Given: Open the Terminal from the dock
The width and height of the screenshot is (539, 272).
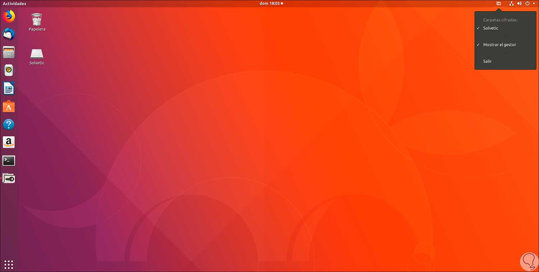Looking at the screenshot, I should coord(9,160).
